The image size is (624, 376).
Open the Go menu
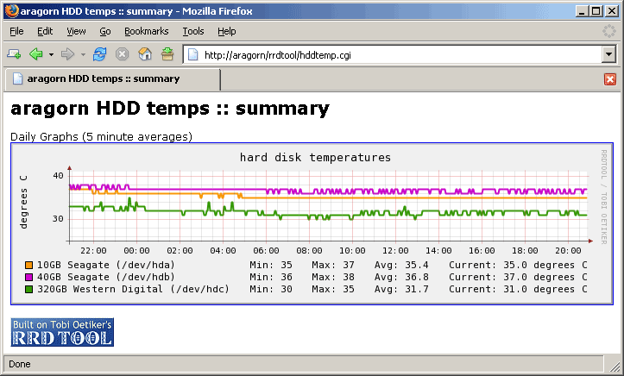click(105, 31)
